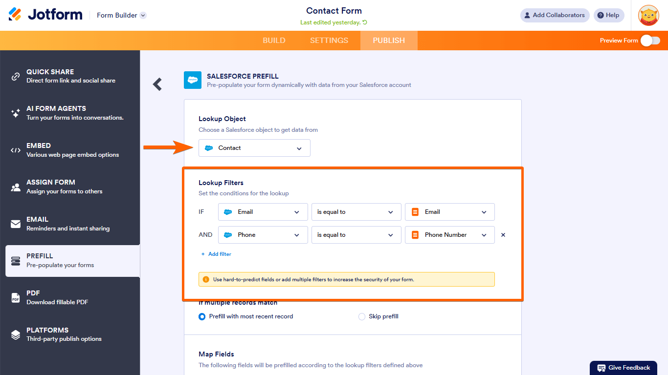Select the Skip prefill option
The width and height of the screenshot is (668, 375).
click(x=362, y=316)
